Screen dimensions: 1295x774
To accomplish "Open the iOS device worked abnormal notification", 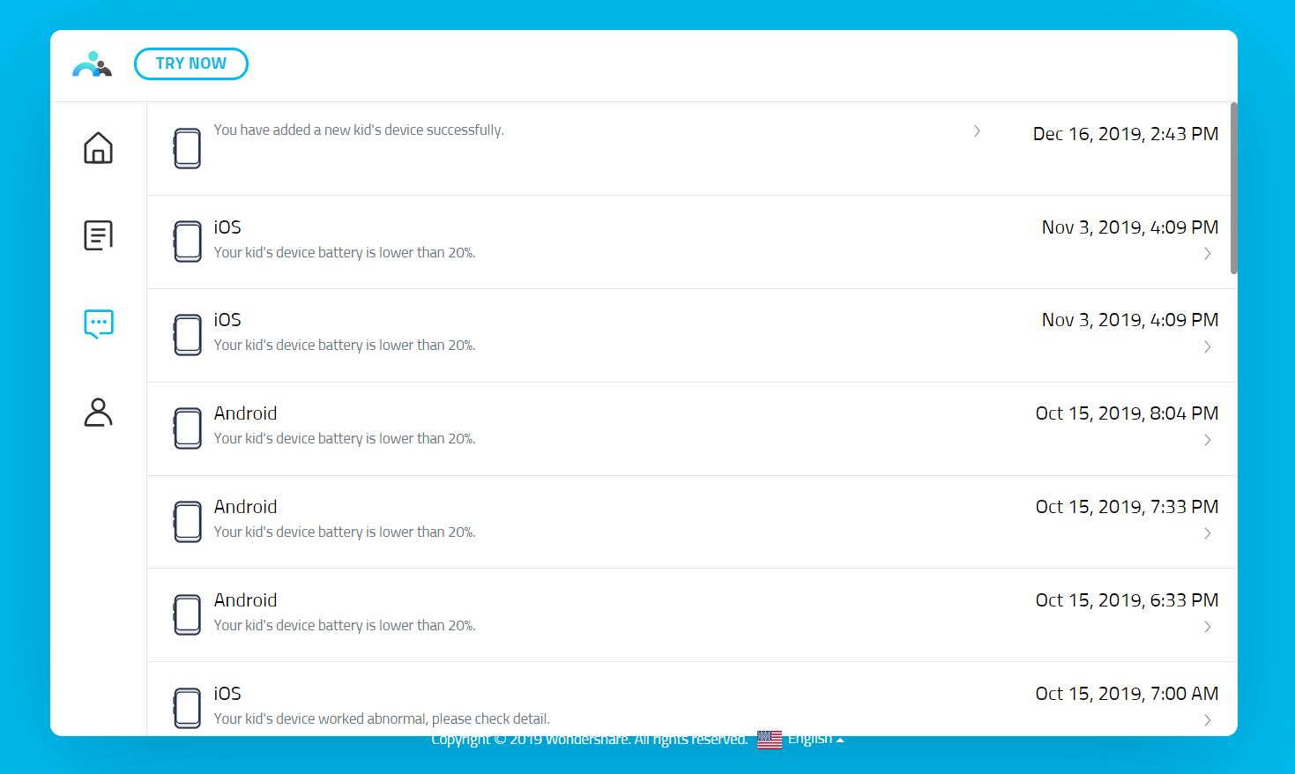I will [382, 718].
